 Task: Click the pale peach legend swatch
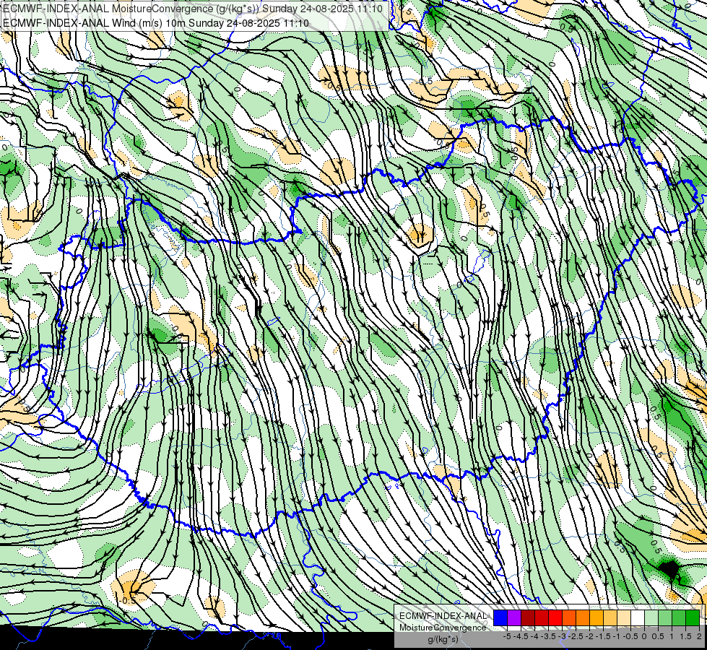point(624,617)
